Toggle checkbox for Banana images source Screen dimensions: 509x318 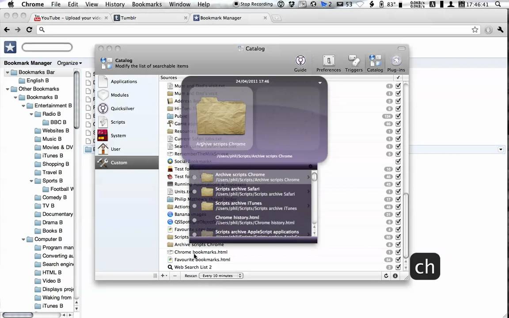398,214
